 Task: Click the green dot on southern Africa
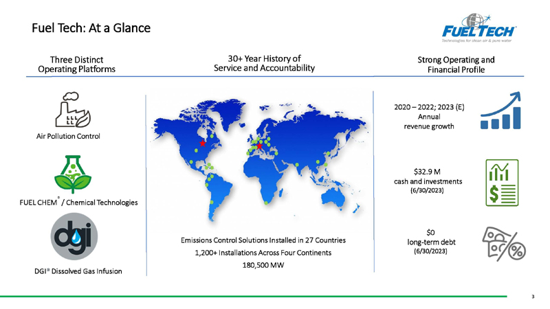click(x=266, y=203)
